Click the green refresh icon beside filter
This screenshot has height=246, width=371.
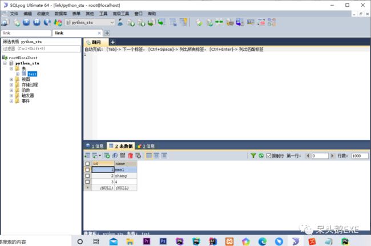(x=261, y=155)
